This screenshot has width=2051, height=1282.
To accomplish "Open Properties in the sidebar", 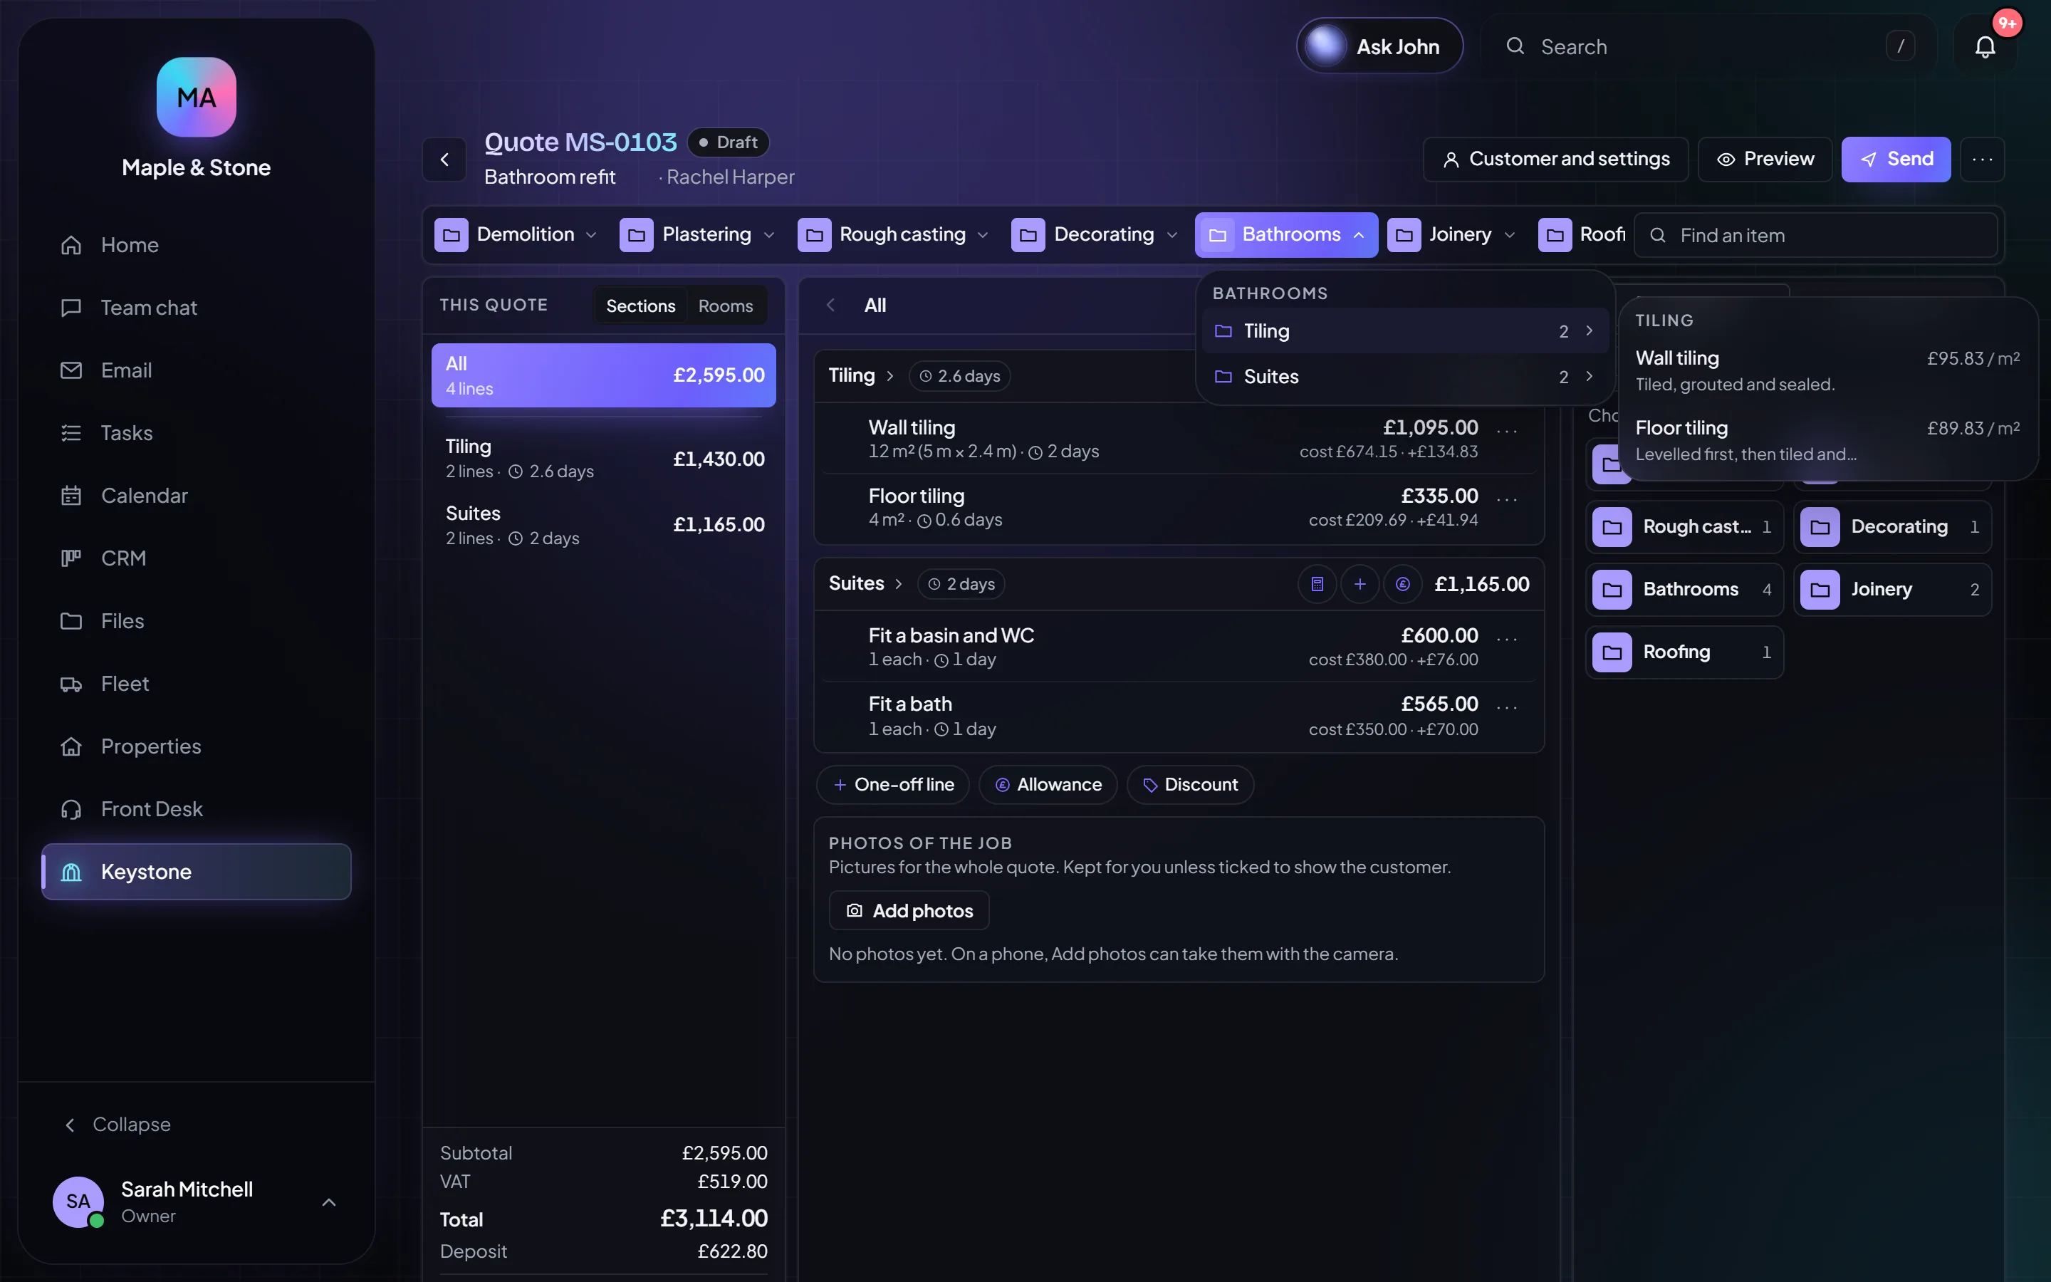I will click(x=196, y=747).
